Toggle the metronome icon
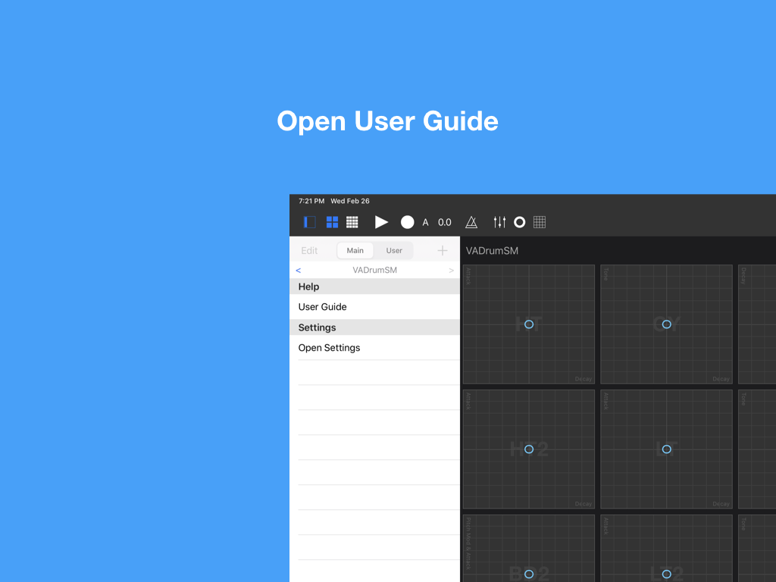 click(471, 222)
